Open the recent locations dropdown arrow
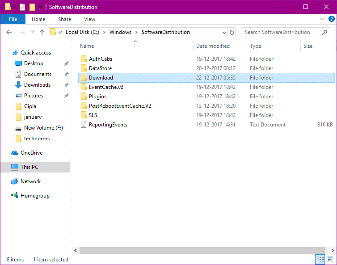The image size is (337, 265). tap(33, 32)
